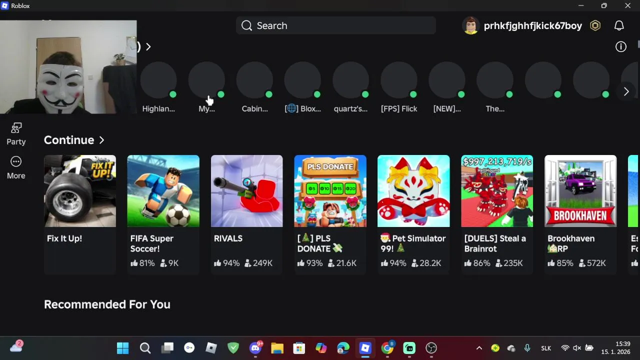Open PLS DONATE game thumbnail
Image resolution: width=640 pixels, height=360 pixels.
(330, 191)
